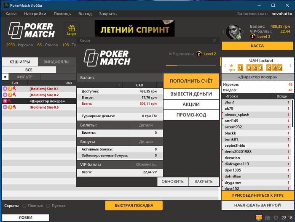The image size is (295, 222).
Task: Click previous currency arrow beside UAH
Action: [x=119, y=85]
